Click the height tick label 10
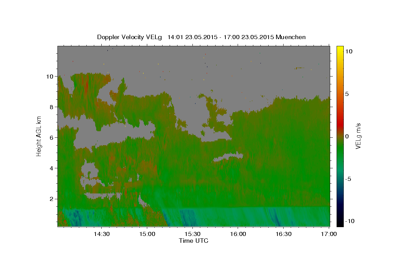408x272 pixels. pos(50,76)
